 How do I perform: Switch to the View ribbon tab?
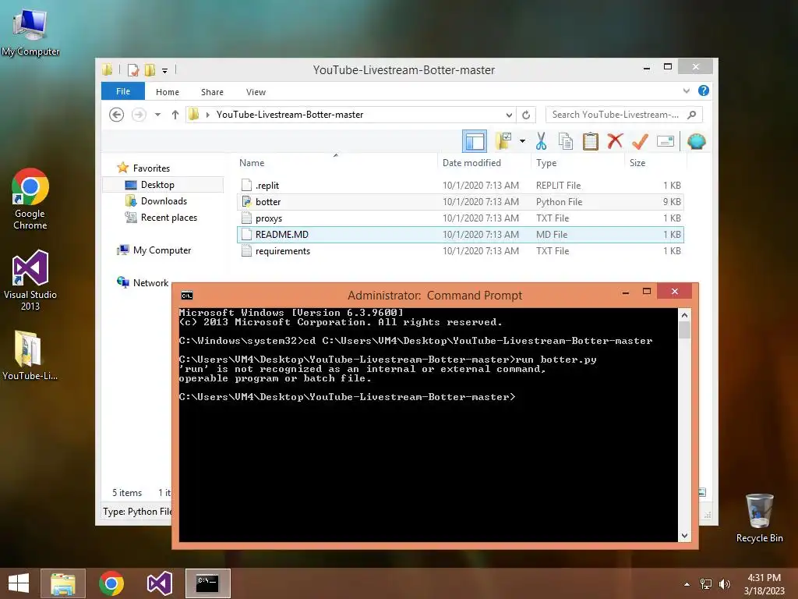[256, 92]
